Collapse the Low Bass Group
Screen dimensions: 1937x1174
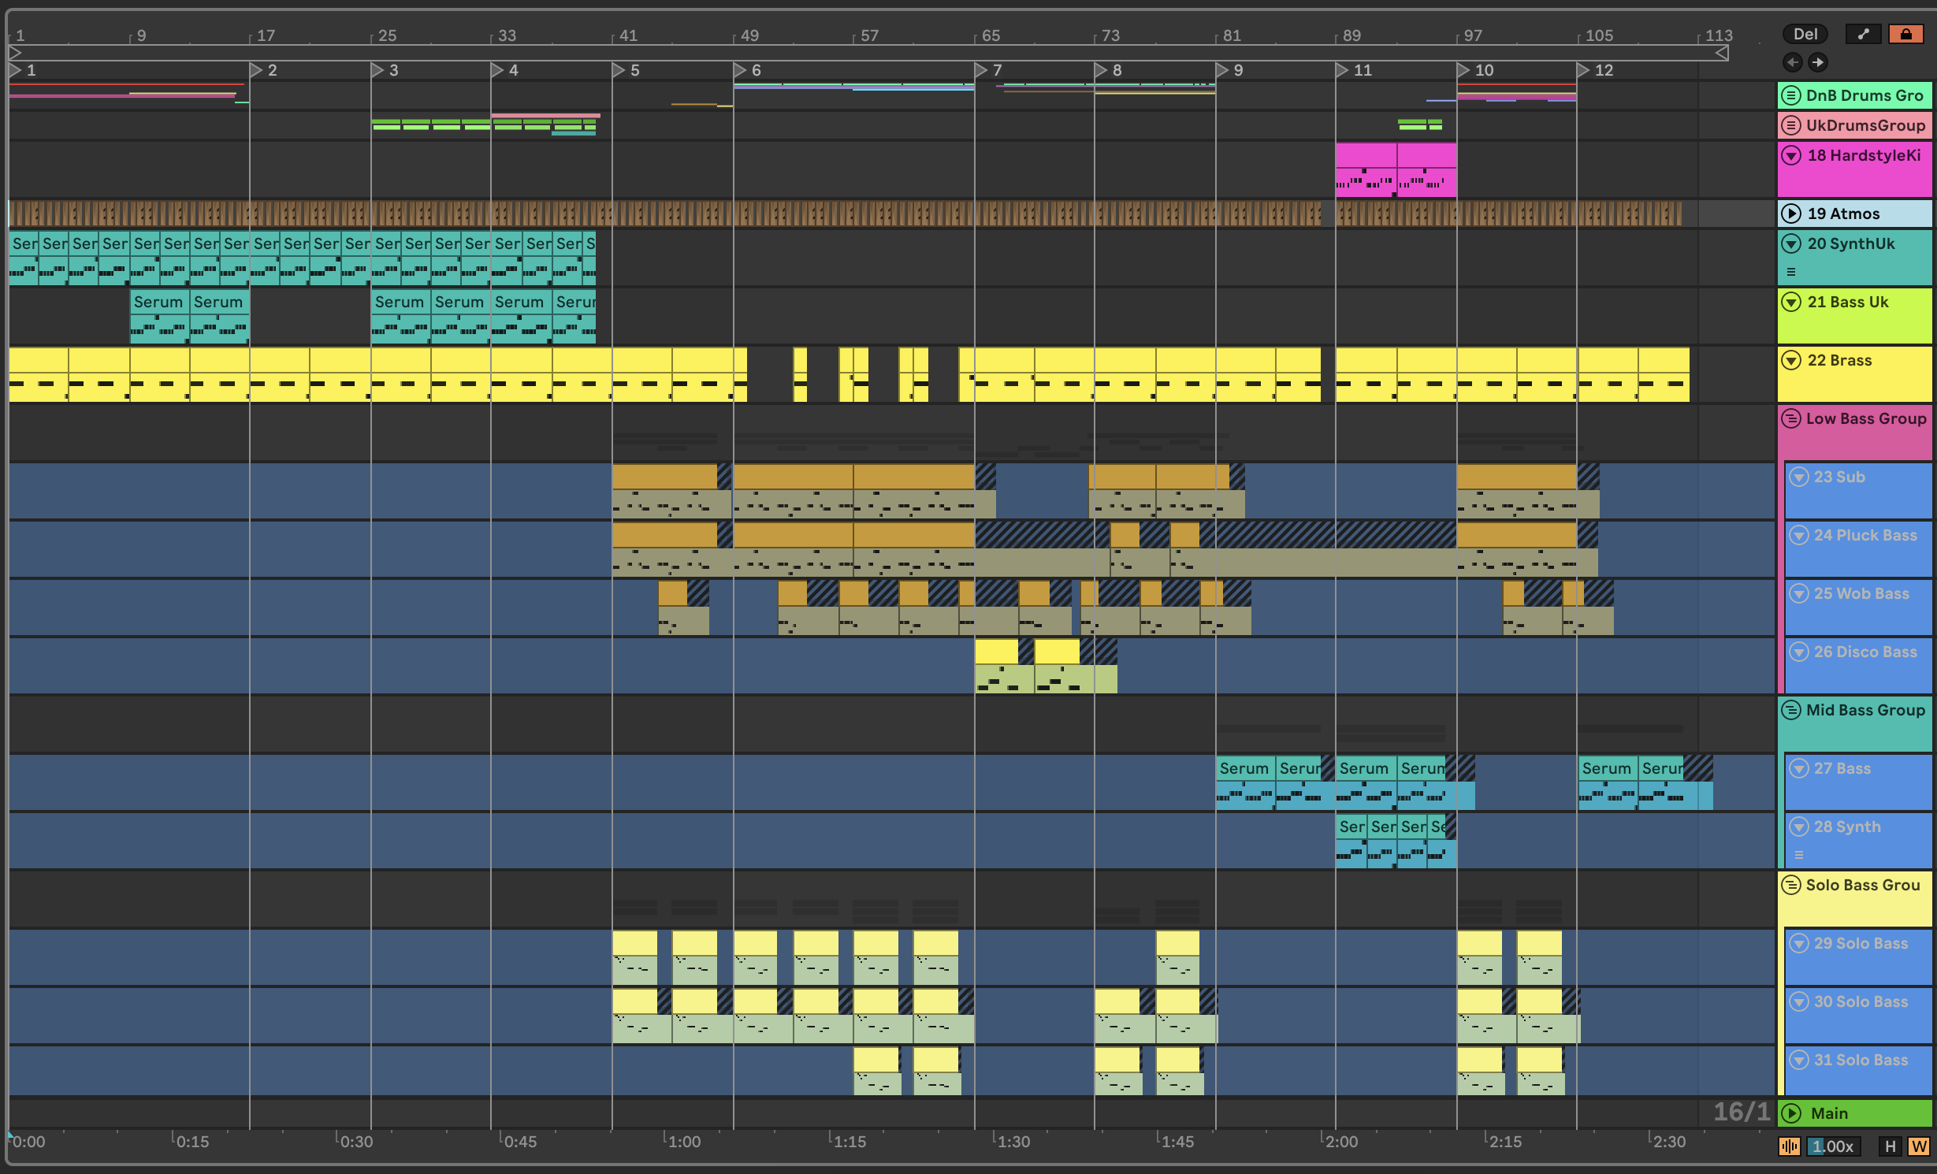(1791, 418)
